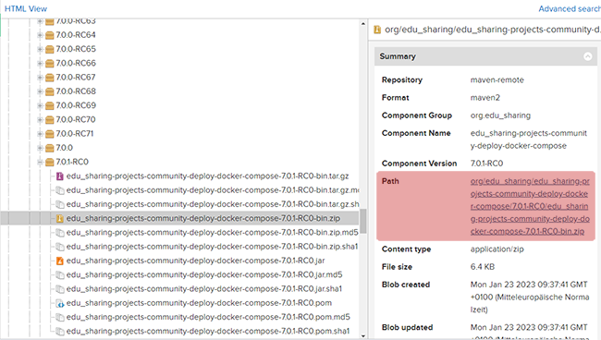This screenshot has height=340, width=601.
Task: Click the application/zip content type value
Action: pos(497,249)
